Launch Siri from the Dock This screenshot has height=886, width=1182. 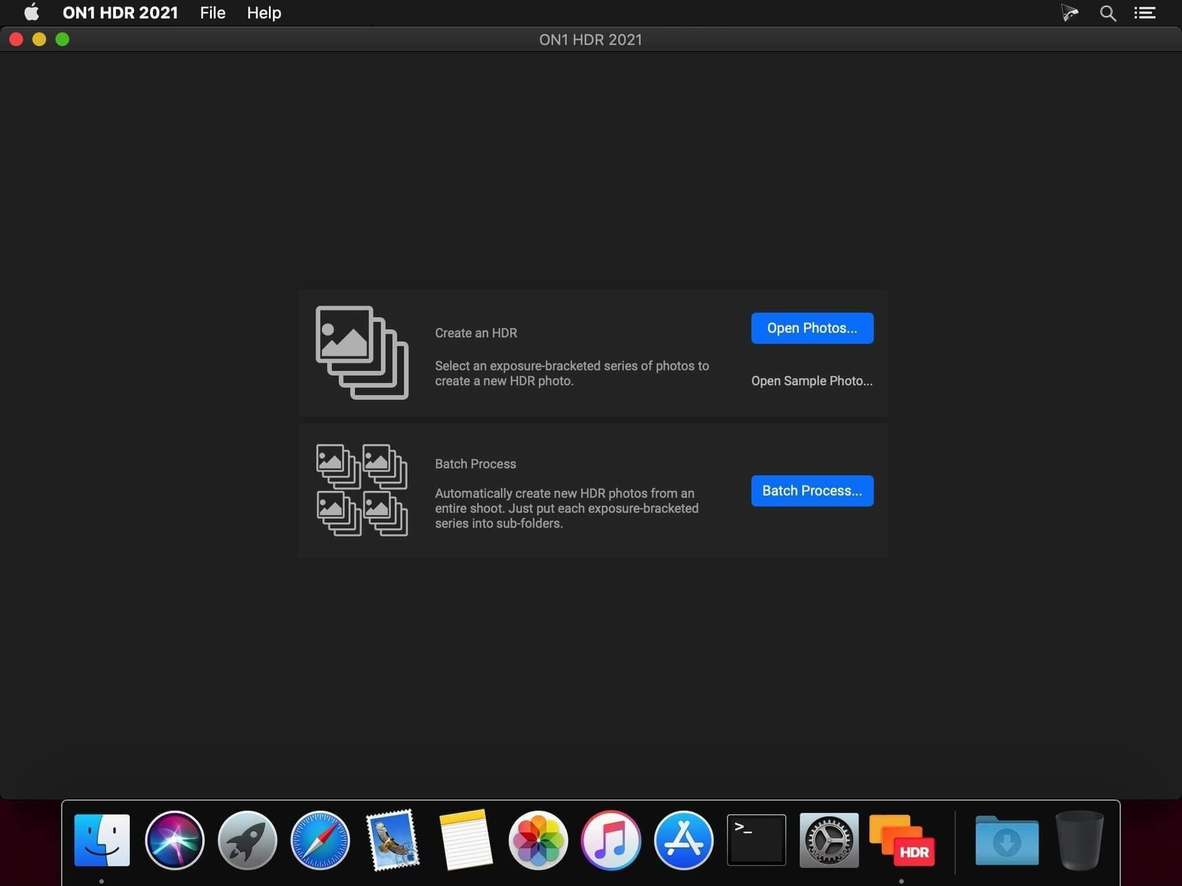click(x=174, y=840)
